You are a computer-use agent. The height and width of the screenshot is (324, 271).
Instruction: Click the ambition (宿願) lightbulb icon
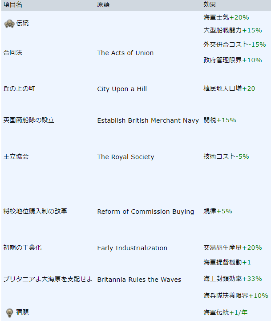(9, 312)
